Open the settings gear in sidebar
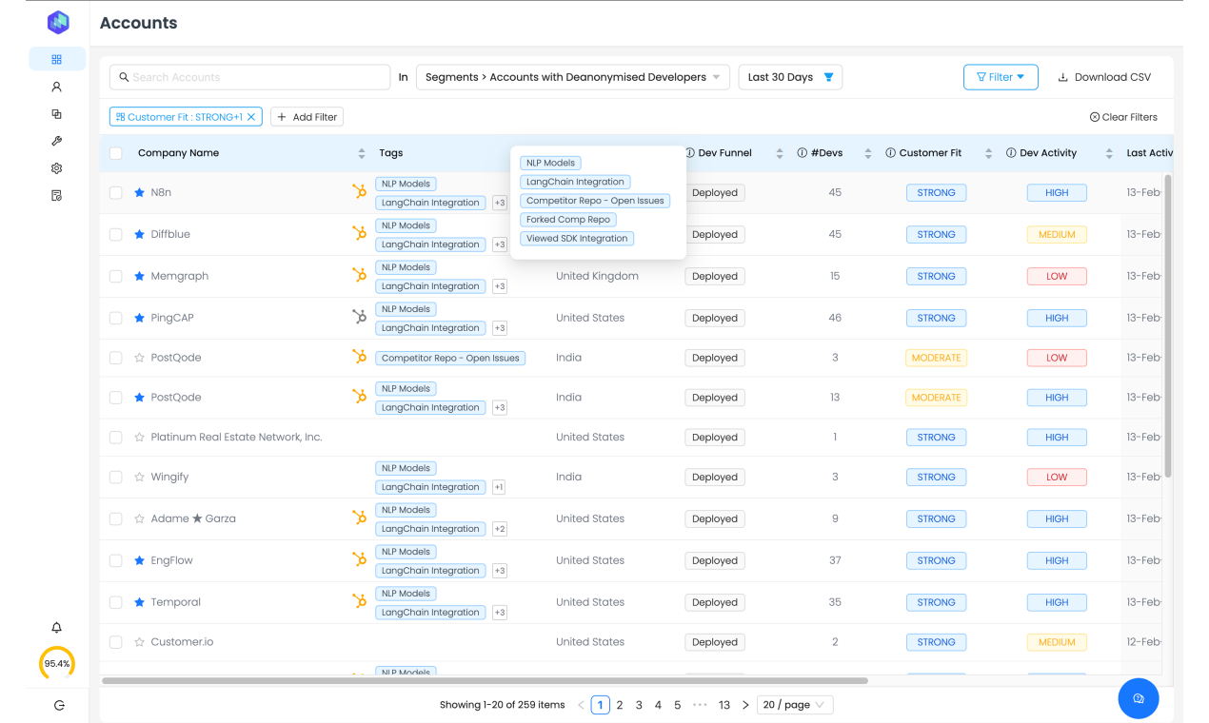Image resolution: width=1209 pixels, height=723 pixels. [56, 168]
